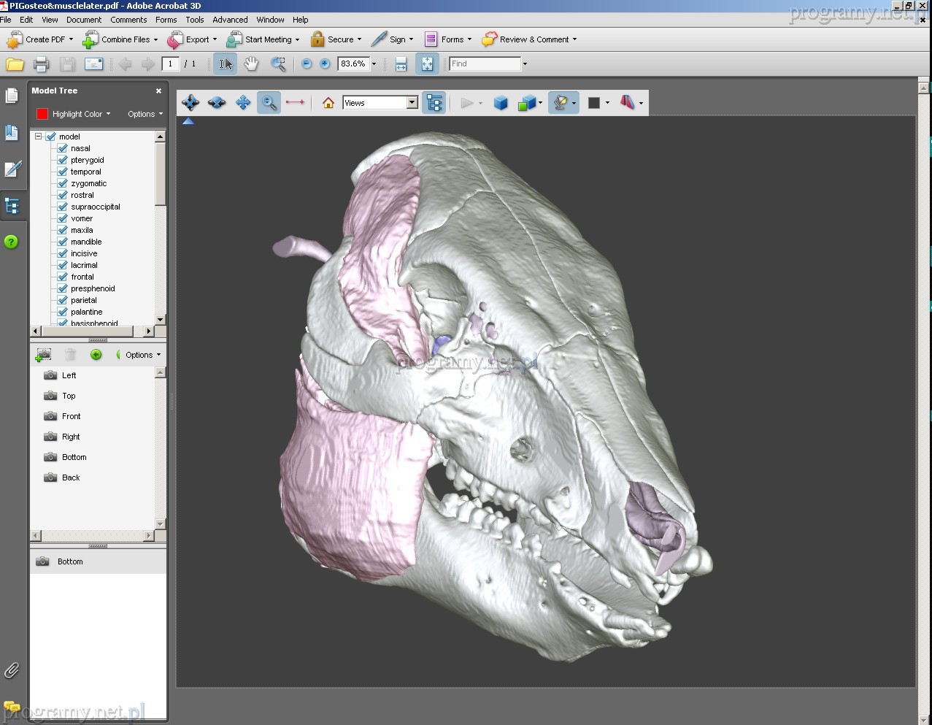Toggle the Model Tree button
Viewport: 932px width, 725px height.
click(x=434, y=103)
